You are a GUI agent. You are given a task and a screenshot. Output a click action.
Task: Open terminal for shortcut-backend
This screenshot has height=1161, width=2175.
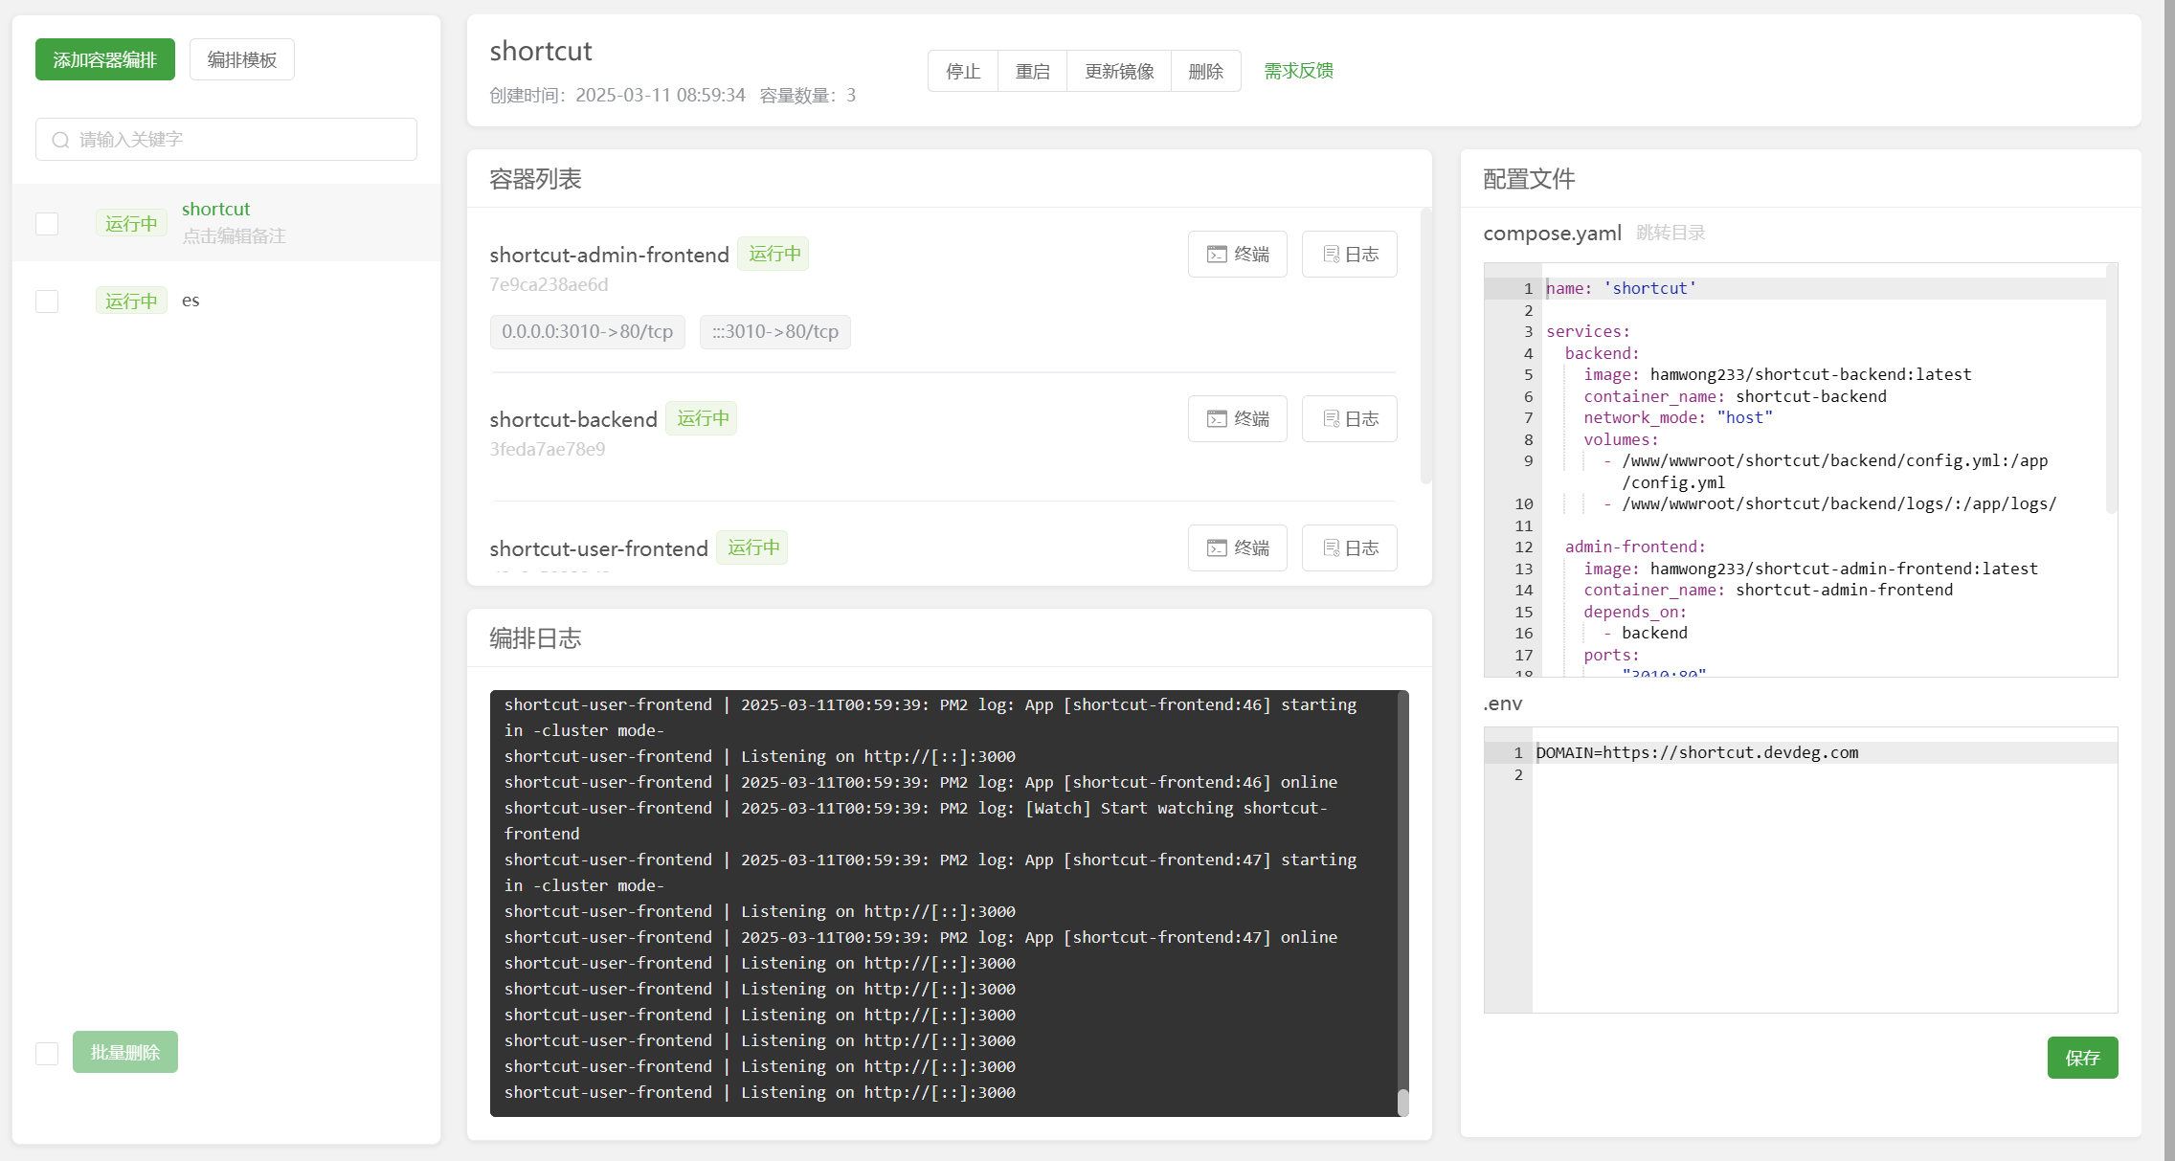point(1238,418)
